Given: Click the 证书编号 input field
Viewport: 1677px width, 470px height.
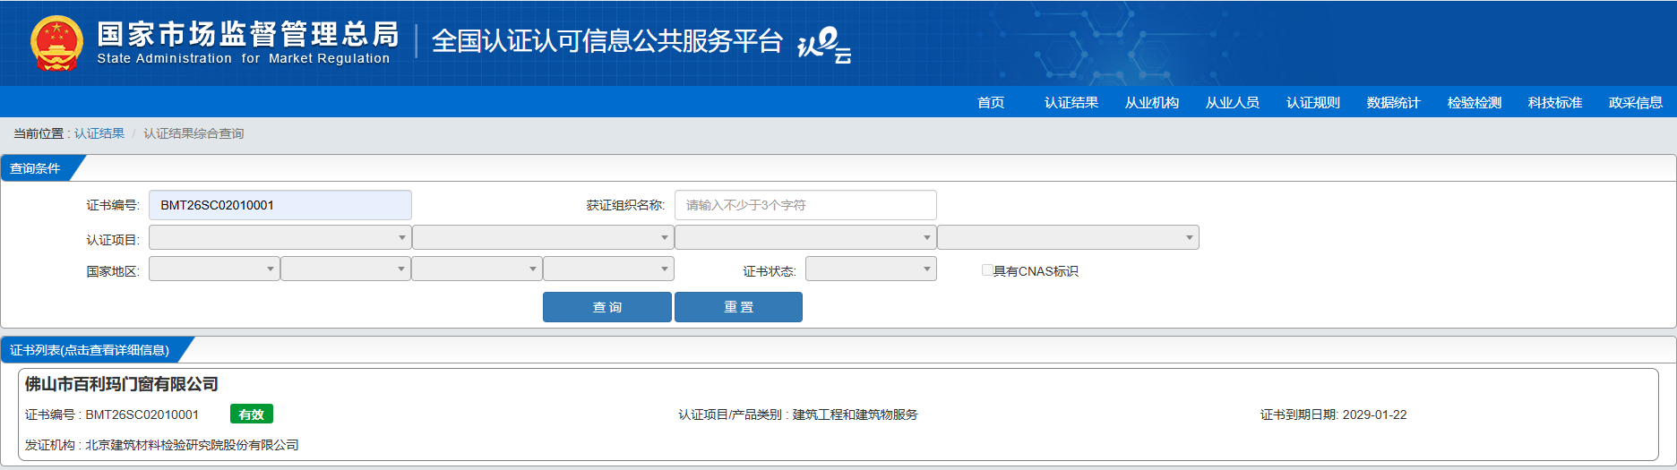Looking at the screenshot, I should (279, 205).
